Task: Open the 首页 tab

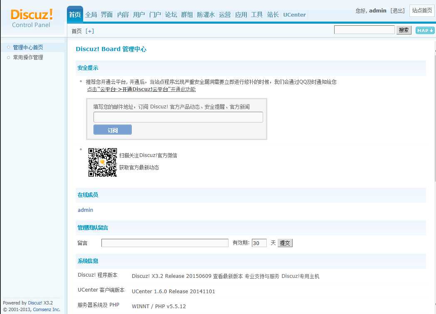Action: pyautogui.click(x=75, y=15)
